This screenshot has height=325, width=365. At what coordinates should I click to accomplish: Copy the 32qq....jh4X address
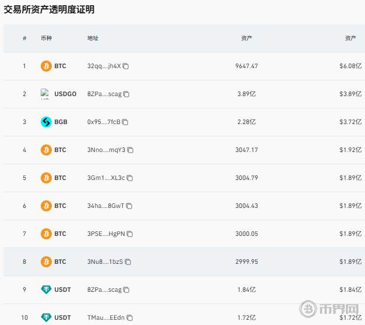(126, 66)
